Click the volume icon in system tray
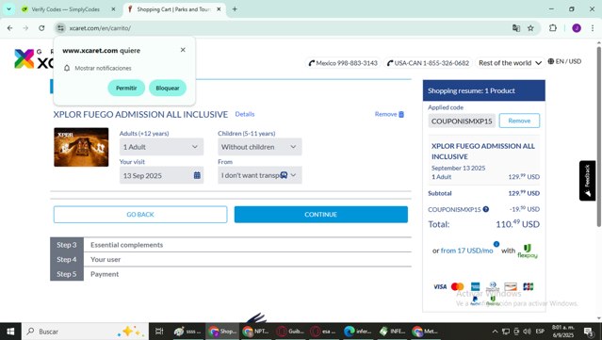The height and width of the screenshot is (340, 602). pyautogui.click(x=527, y=332)
